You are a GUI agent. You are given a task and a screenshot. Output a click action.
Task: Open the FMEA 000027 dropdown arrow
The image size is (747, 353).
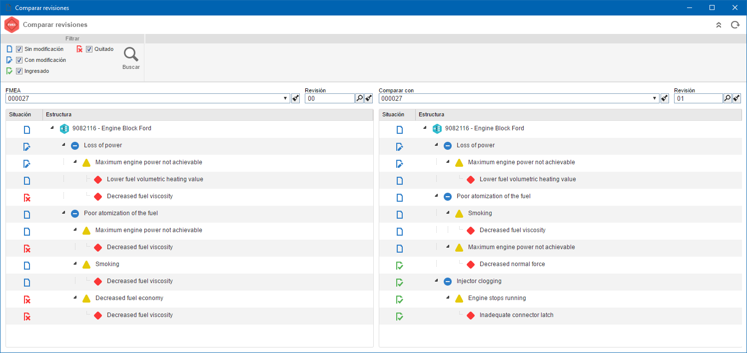click(285, 98)
